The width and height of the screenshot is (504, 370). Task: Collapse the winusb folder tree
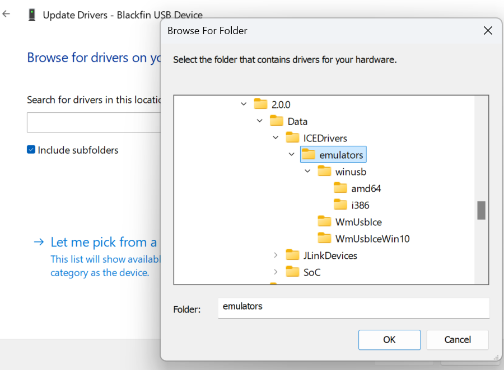pos(307,172)
